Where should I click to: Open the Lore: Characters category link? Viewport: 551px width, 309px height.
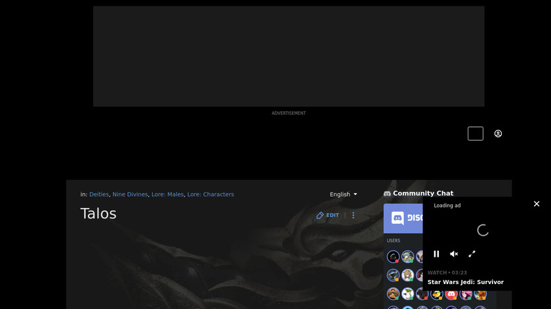point(211,194)
